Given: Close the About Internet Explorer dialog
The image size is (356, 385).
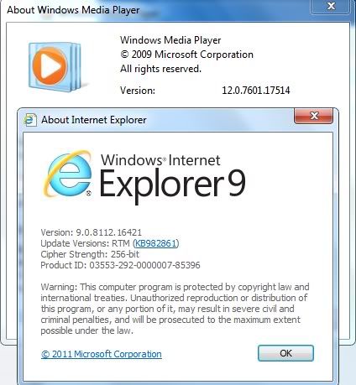Looking at the screenshot, I should [x=313, y=116].
